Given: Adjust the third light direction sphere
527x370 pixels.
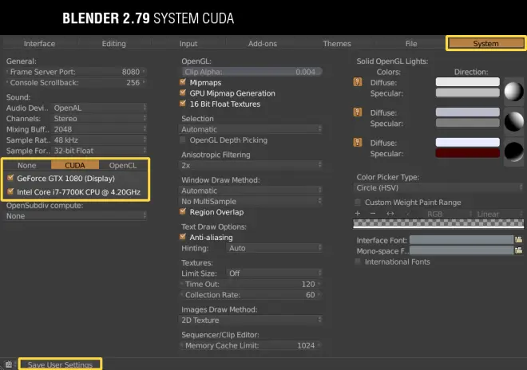Looking at the screenshot, I should 514,152.
